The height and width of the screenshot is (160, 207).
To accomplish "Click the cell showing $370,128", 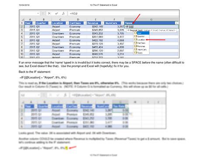I will 96,44.
